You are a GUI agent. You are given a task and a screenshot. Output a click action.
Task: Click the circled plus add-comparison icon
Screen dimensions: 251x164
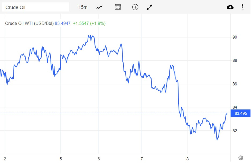[x=135, y=7]
